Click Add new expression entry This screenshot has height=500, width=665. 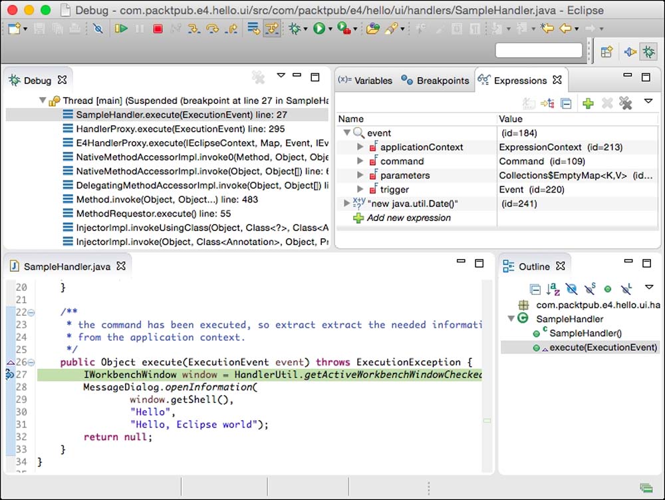[x=408, y=218]
